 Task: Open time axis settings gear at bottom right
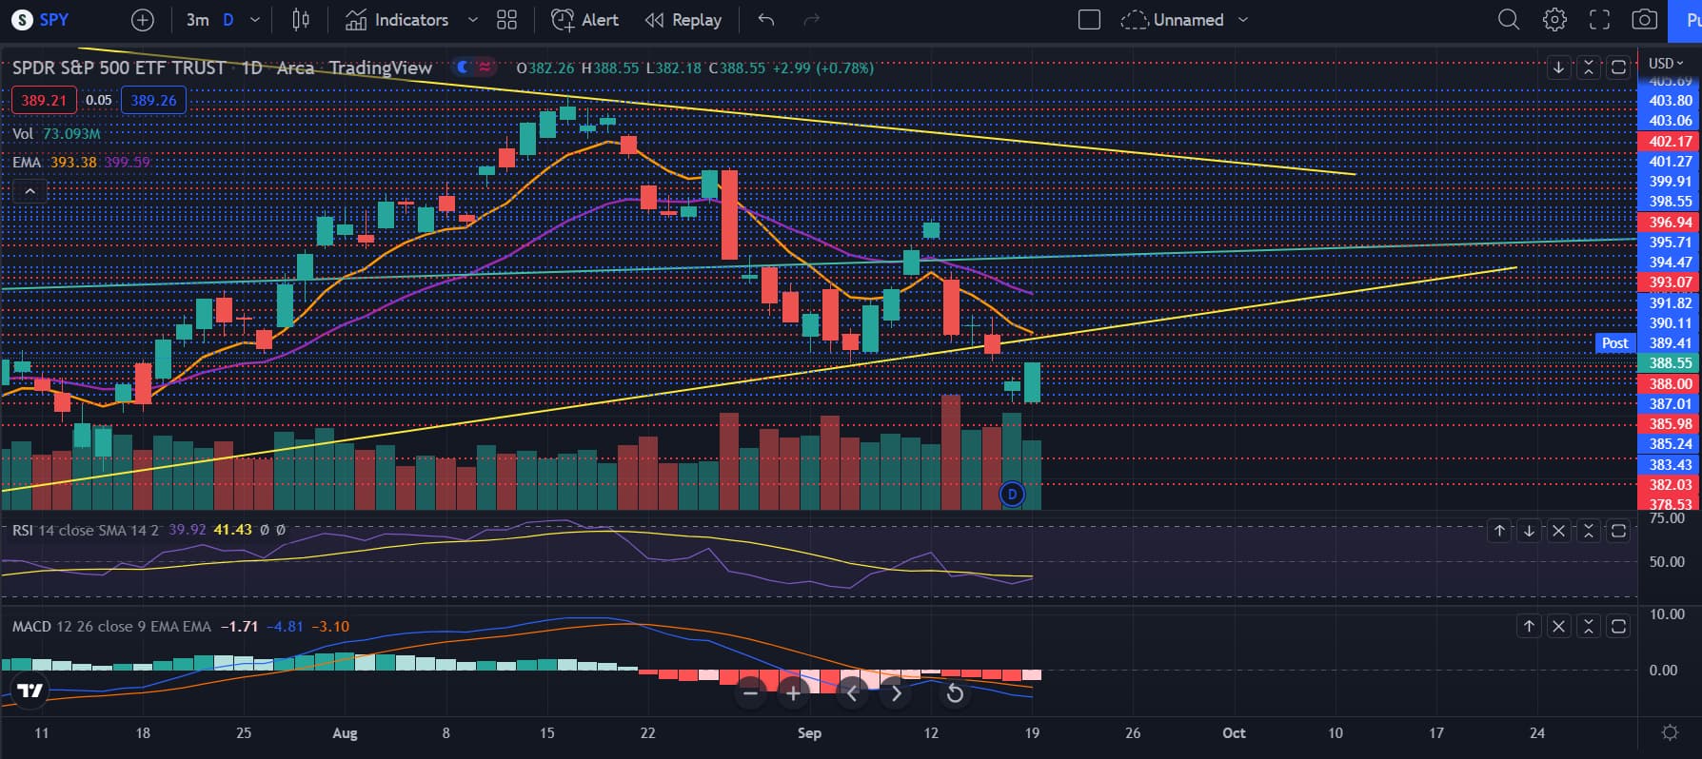(x=1670, y=732)
